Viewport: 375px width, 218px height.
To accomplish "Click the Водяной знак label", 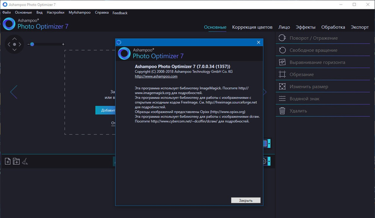I will (x=304, y=99).
